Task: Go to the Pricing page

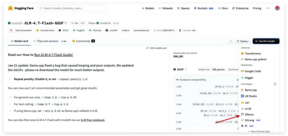Action: 257,8
